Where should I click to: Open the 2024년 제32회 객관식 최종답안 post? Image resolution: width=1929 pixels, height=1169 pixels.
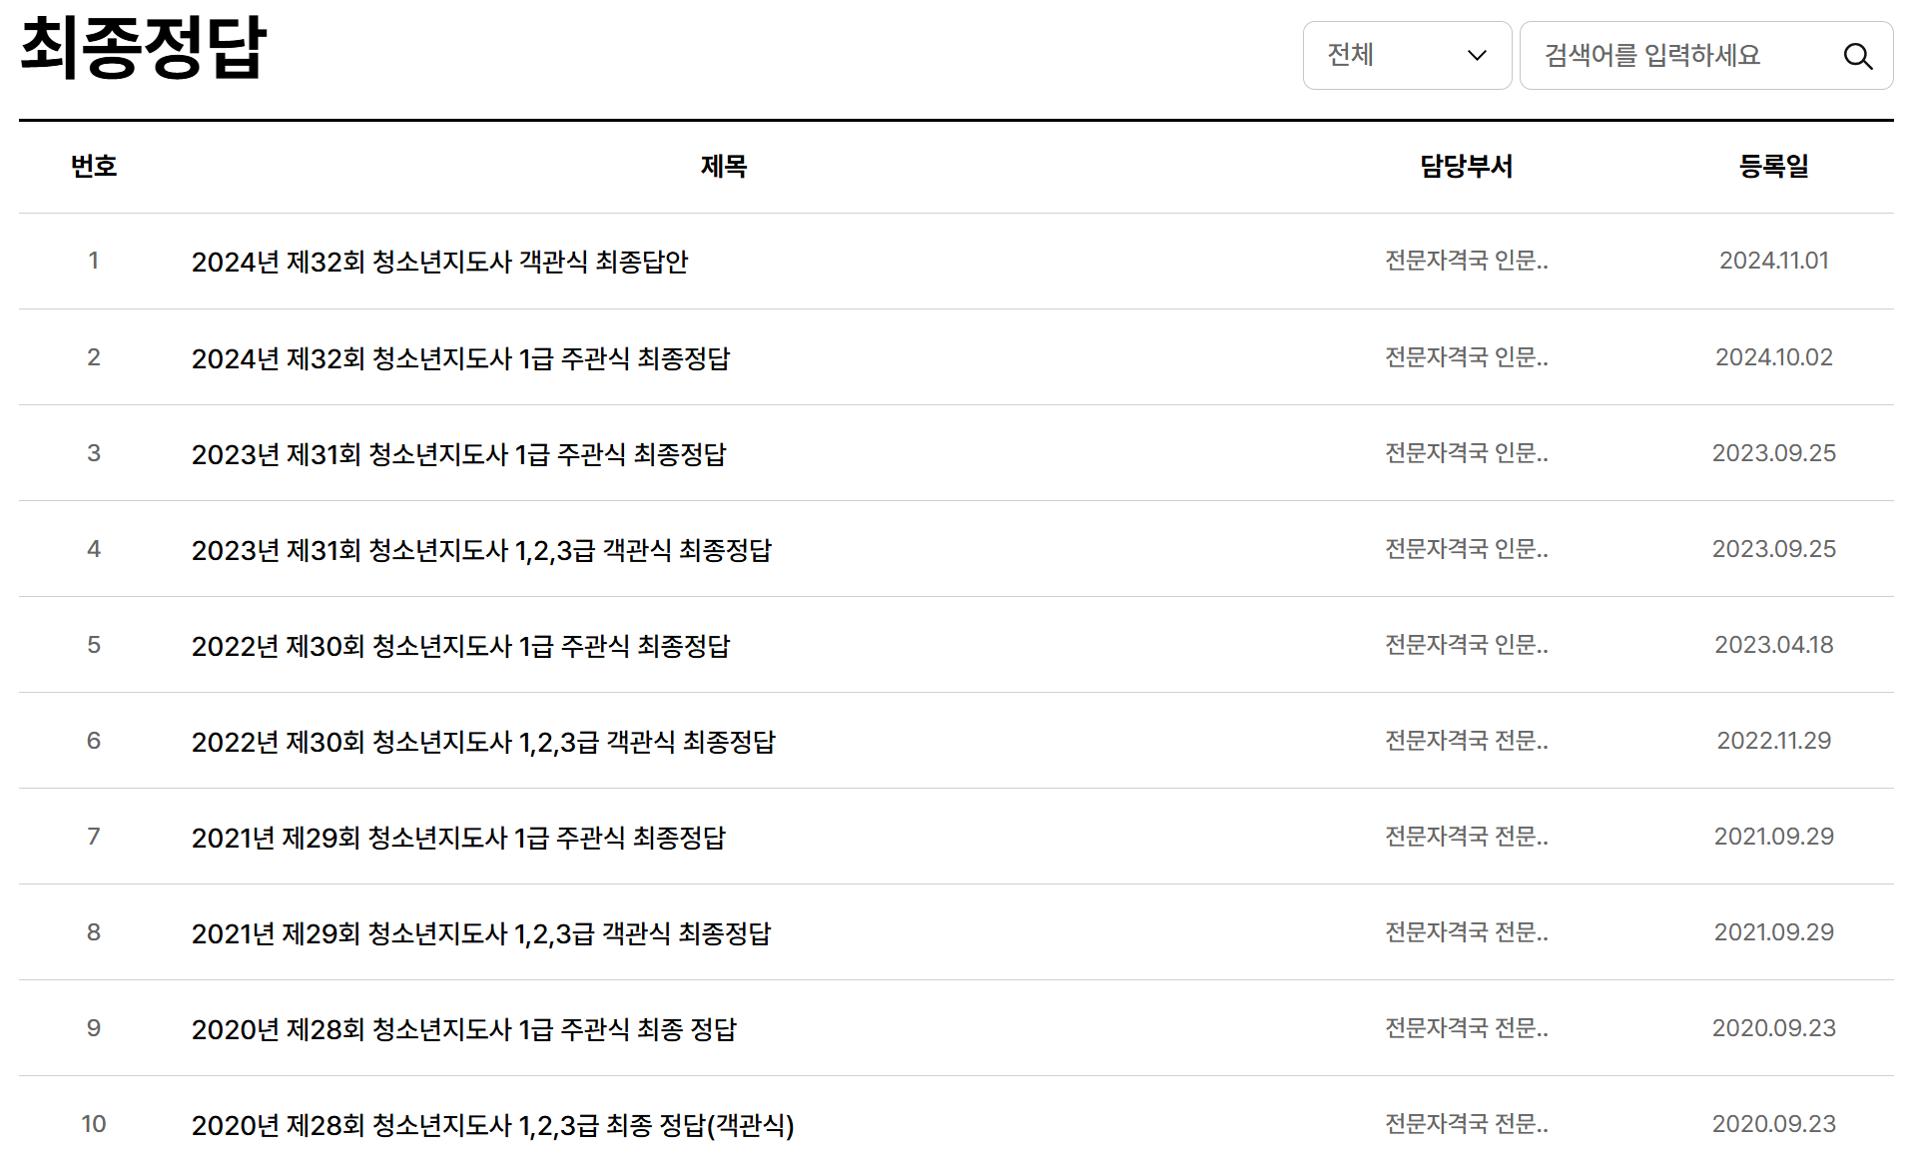442,262
